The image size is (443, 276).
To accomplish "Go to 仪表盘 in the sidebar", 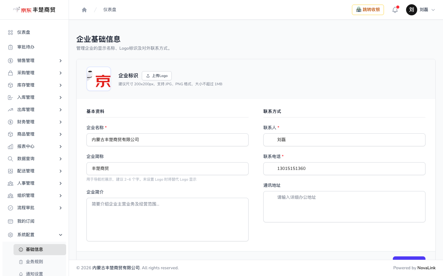I will 34,33.
